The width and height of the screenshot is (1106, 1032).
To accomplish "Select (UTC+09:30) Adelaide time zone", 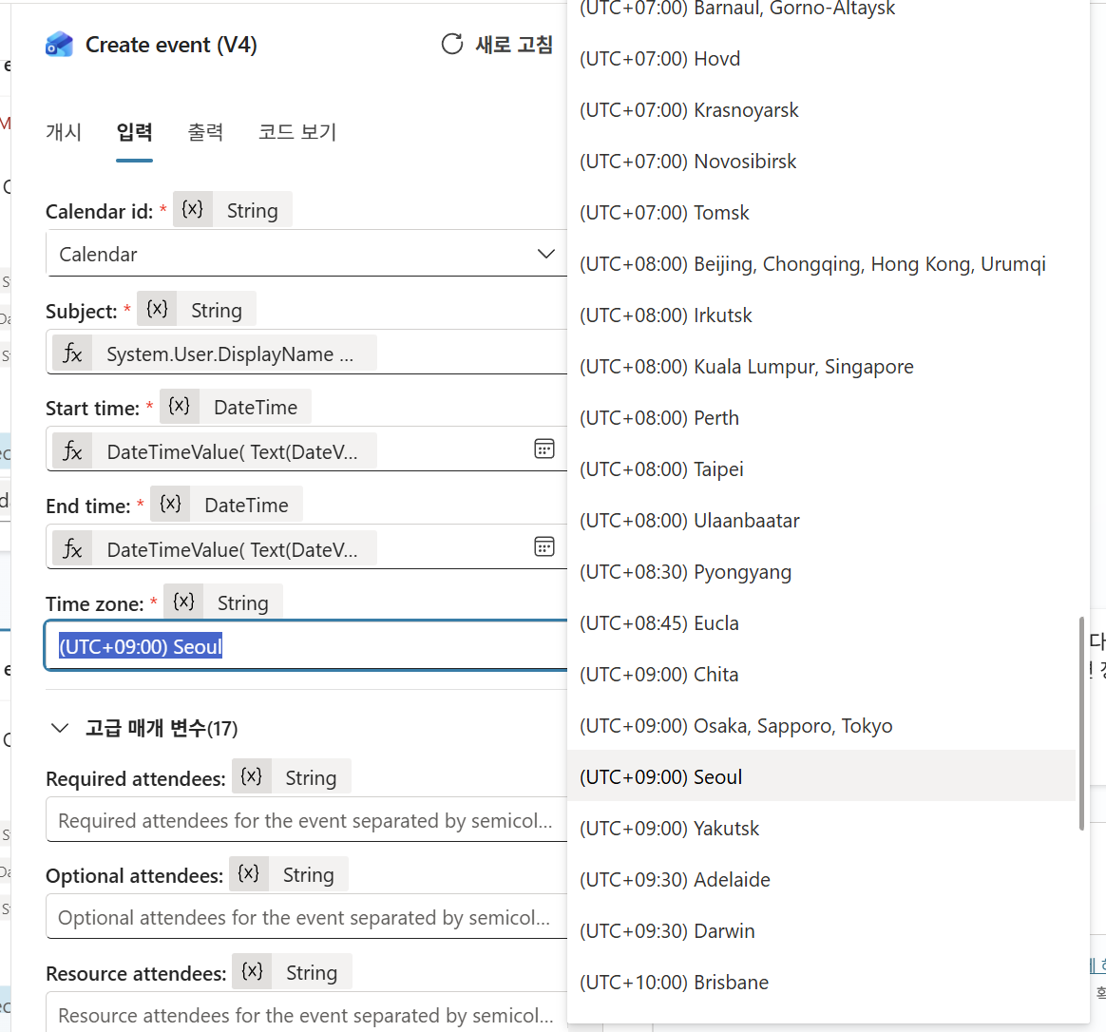I will 822,880.
